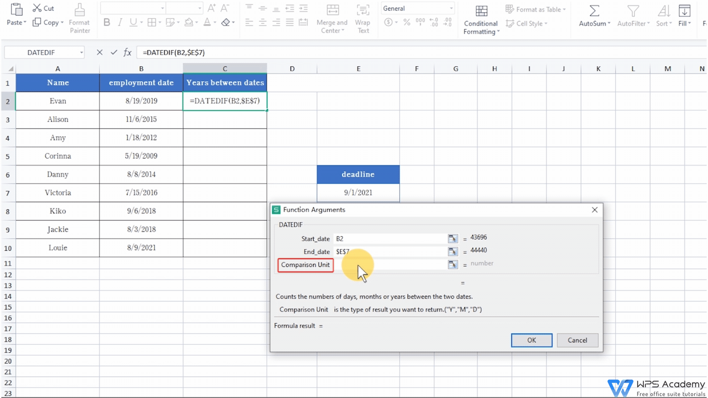The image size is (708, 398).
Task: Close the Function Arguments dialog
Action: pyautogui.click(x=595, y=210)
